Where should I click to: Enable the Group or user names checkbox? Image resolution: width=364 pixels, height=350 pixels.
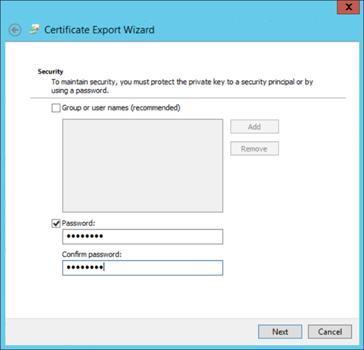pos(56,108)
